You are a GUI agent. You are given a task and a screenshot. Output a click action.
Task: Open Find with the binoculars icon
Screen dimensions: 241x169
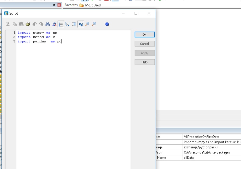[48, 24]
